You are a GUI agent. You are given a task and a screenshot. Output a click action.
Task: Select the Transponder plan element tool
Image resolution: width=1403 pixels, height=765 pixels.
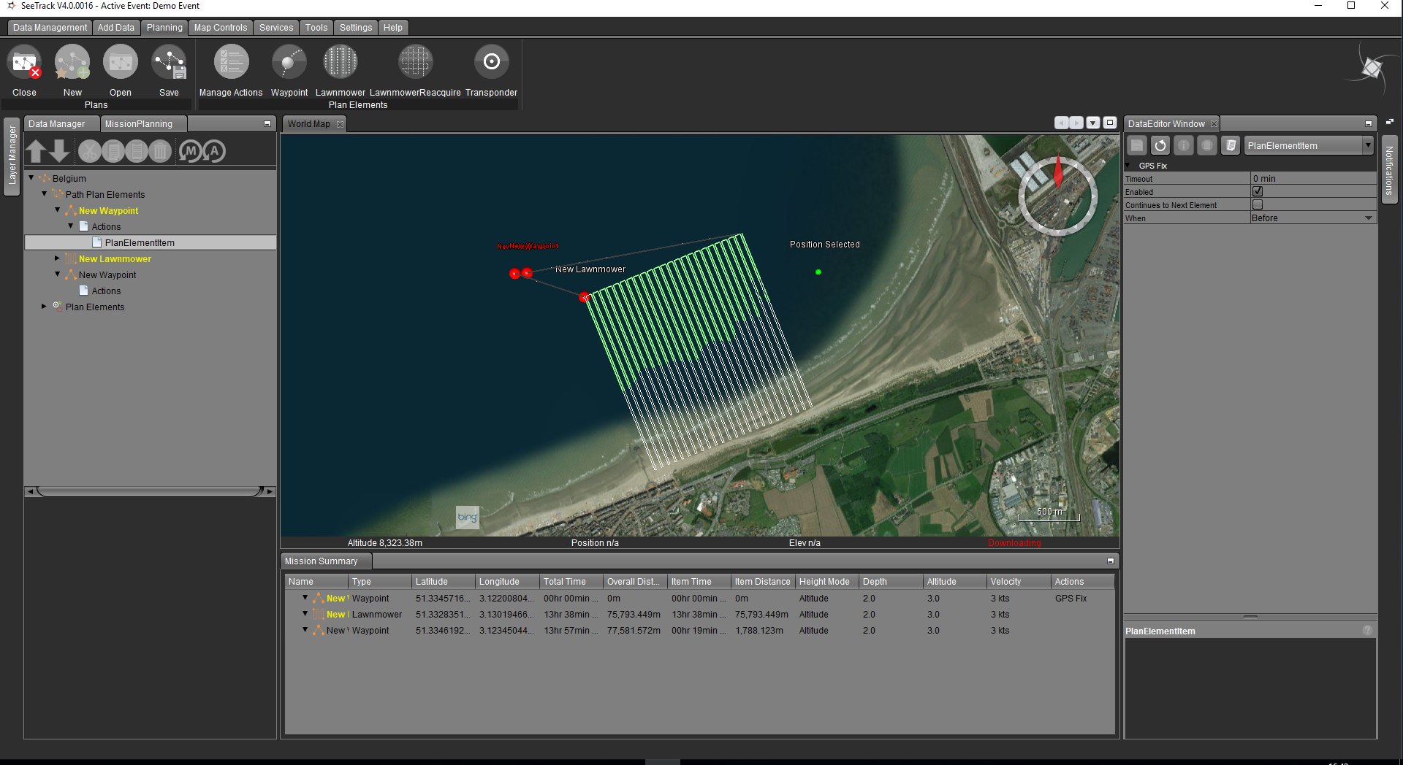pos(491,63)
